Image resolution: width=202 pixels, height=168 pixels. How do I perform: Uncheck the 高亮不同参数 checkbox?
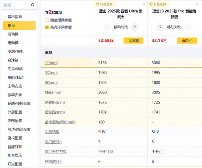47,27
